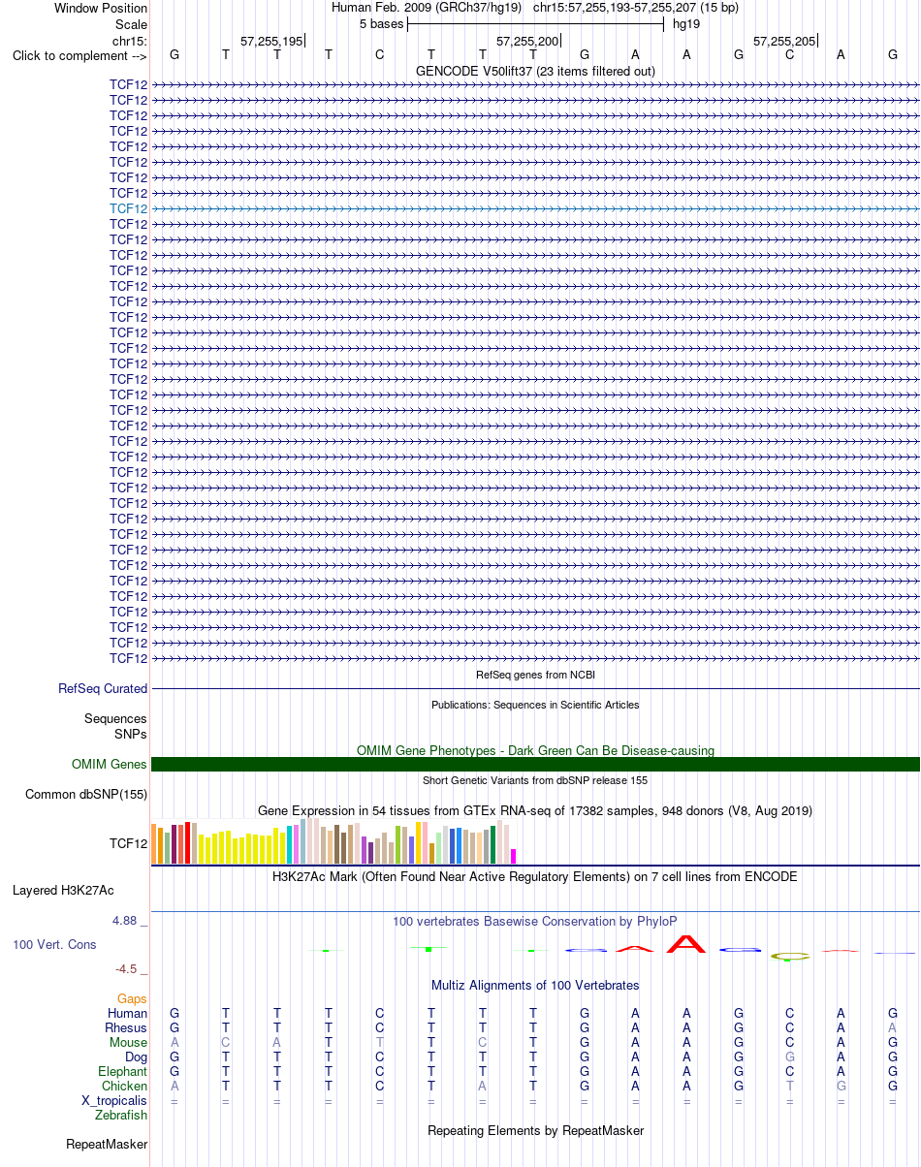This screenshot has height=1167, width=921.
Task: Click the -4.5 PhyloP lower scale value
Action: point(128,968)
